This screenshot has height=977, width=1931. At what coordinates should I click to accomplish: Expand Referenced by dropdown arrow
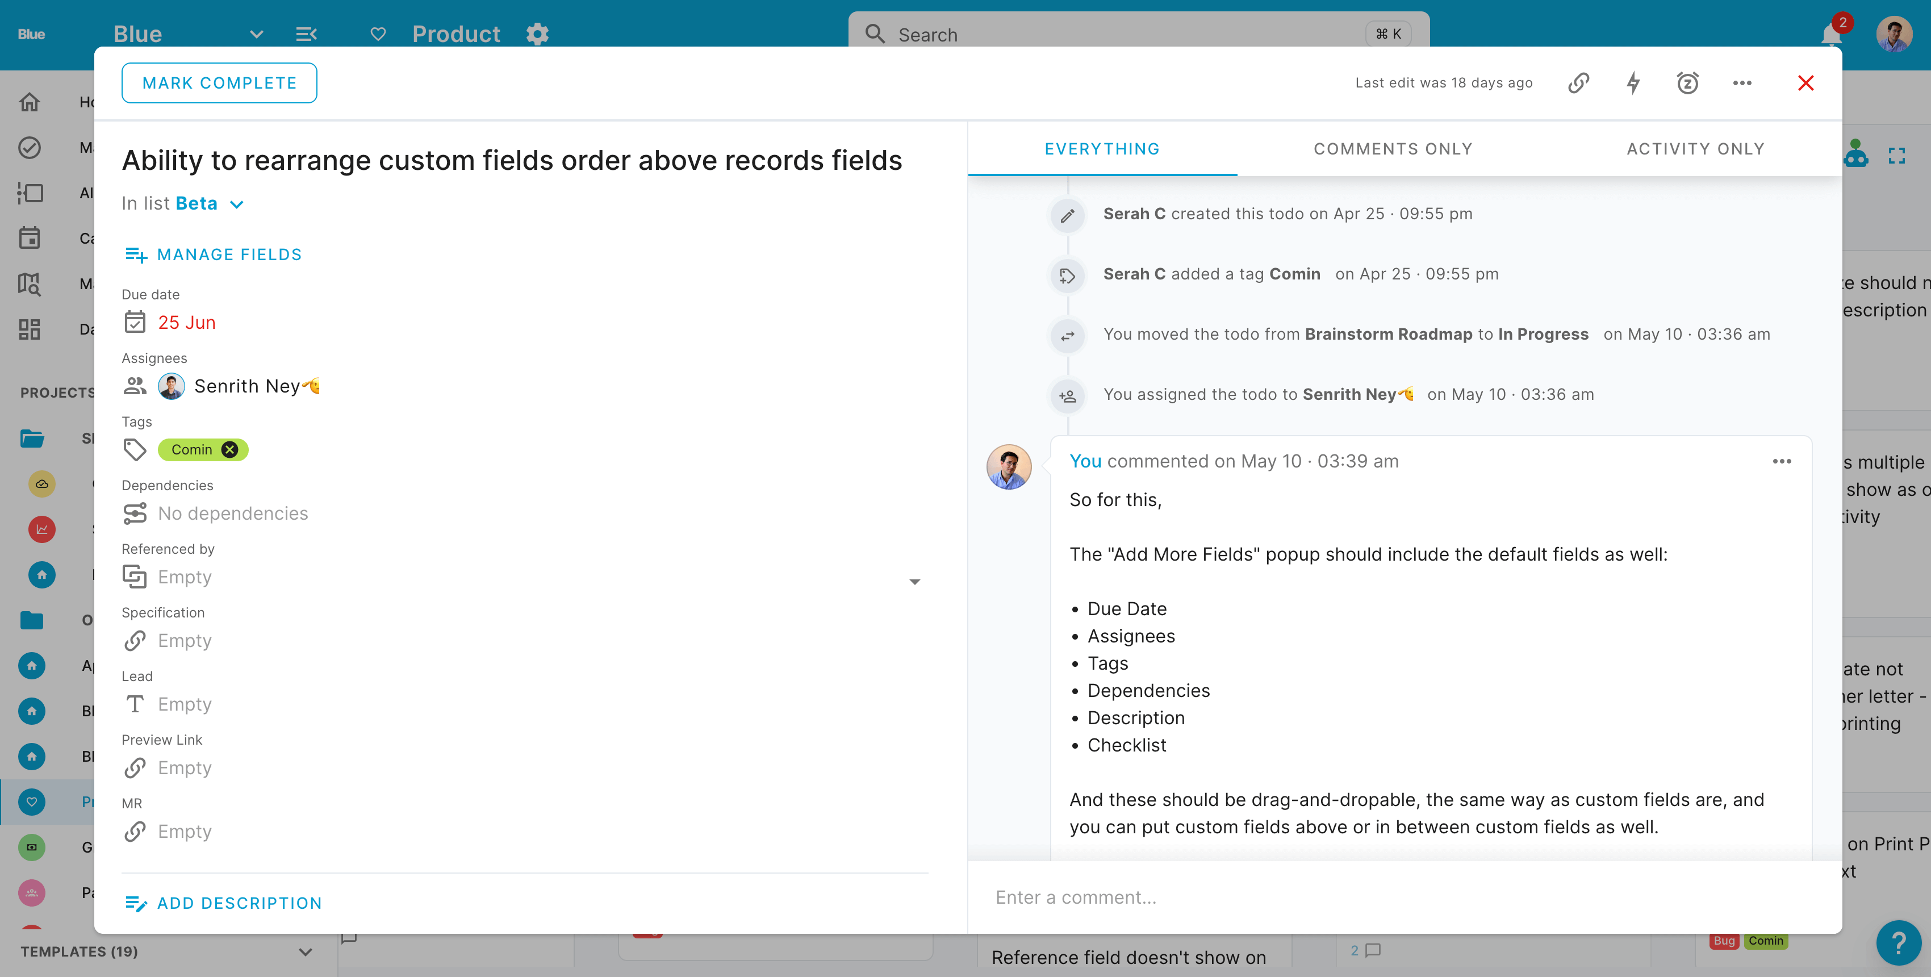click(914, 582)
